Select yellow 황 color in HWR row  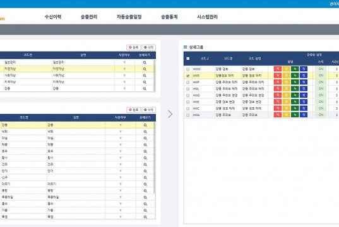click(x=286, y=76)
